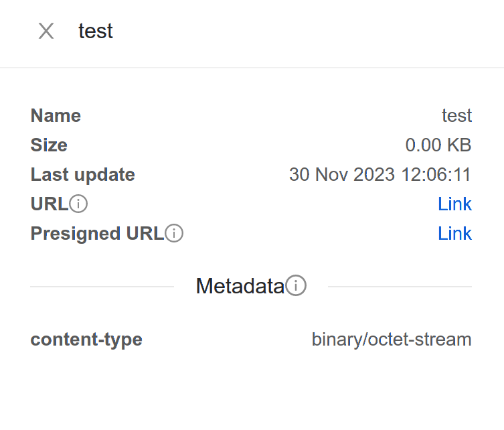Select the binary/octet-stream value
The width and height of the screenshot is (504, 430).
tap(392, 339)
